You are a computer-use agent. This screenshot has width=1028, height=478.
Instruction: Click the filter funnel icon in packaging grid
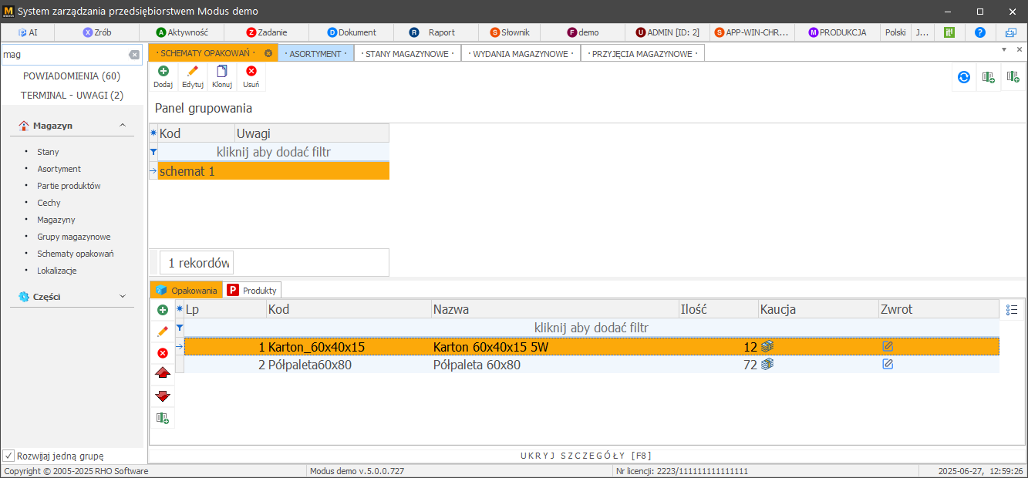[x=180, y=328]
